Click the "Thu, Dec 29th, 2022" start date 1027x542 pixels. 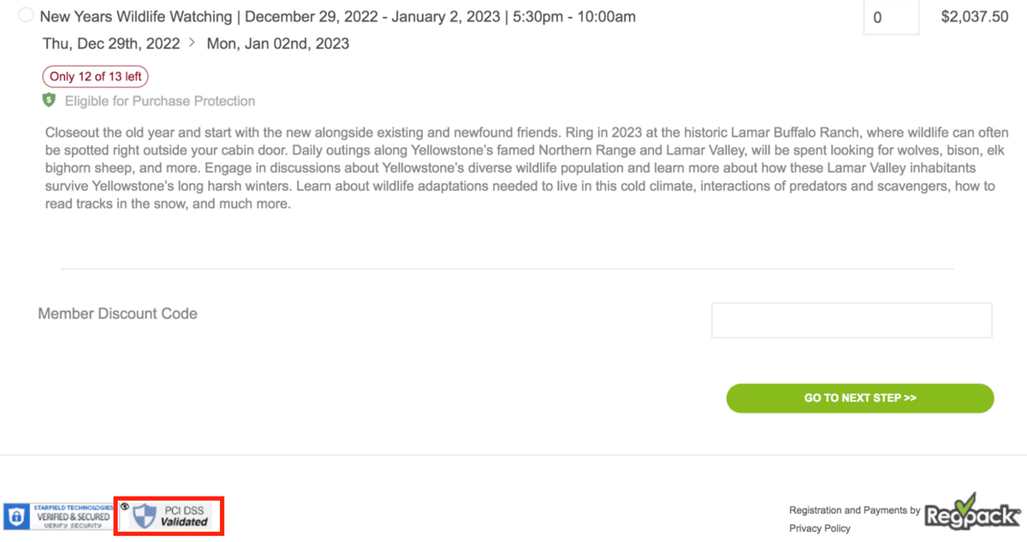click(111, 44)
